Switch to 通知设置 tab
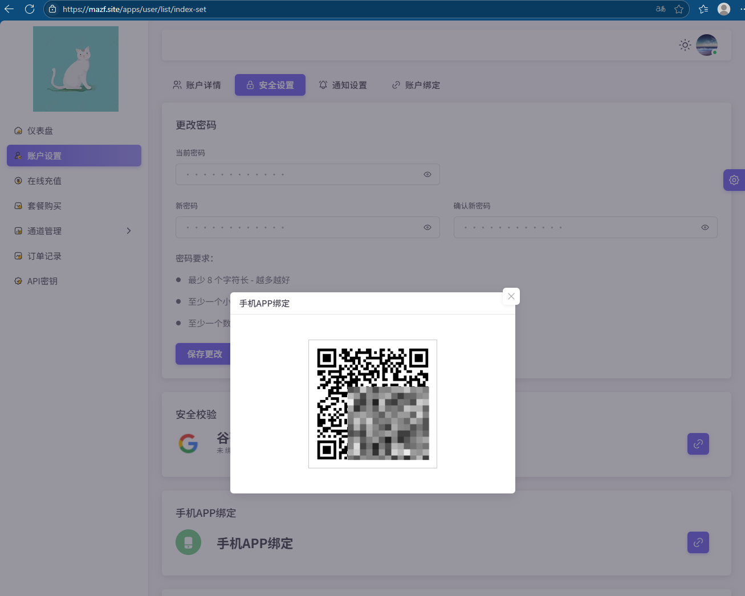Screen dimensions: 745x596 [x=343, y=85]
